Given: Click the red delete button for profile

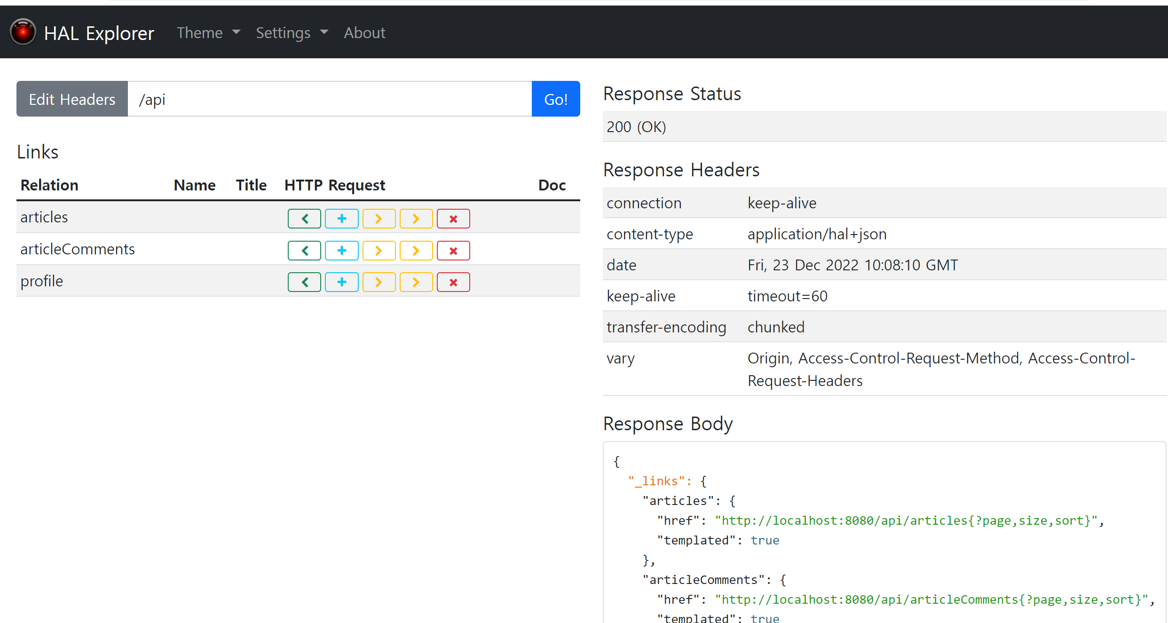Looking at the screenshot, I should pos(453,282).
